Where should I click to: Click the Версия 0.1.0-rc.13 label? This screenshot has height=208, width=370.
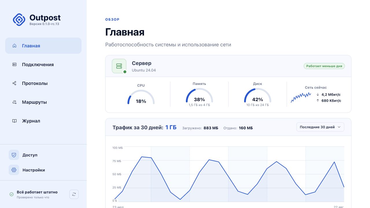click(44, 24)
